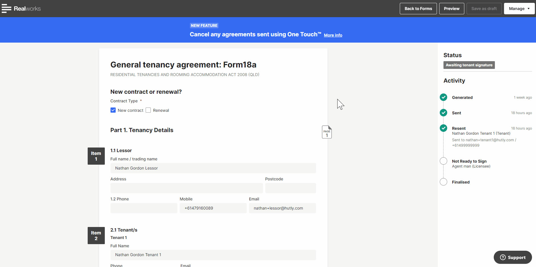The height and width of the screenshot is (267, 536).
Task: Tick the Renewal checkbox
Action: [148, 110]
